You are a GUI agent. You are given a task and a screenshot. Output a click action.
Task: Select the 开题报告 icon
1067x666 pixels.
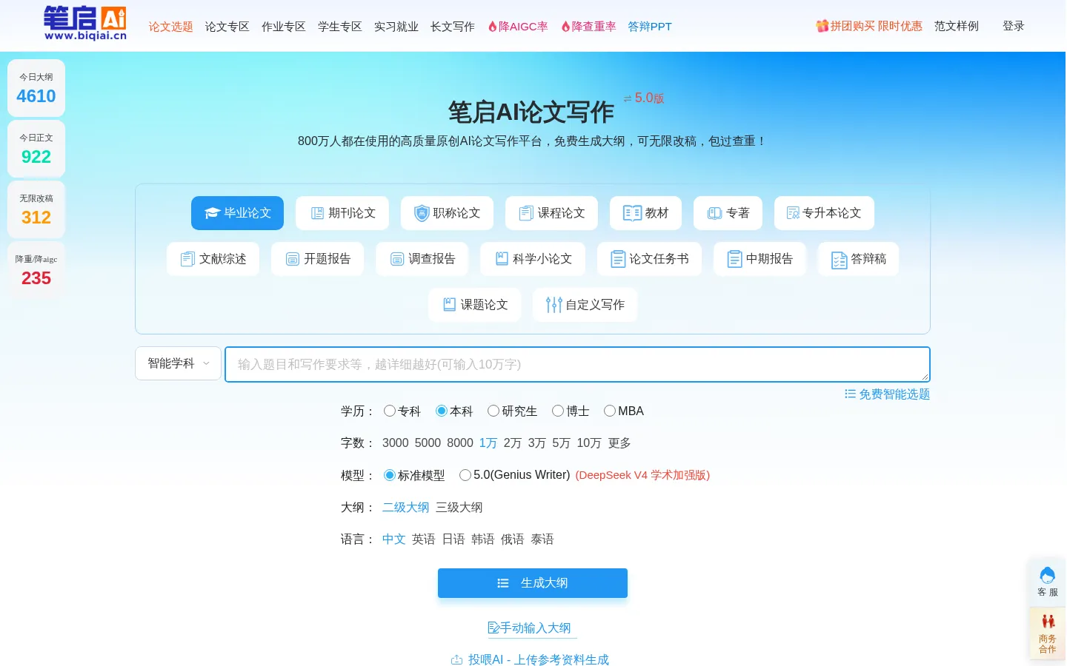click(293, 259)
